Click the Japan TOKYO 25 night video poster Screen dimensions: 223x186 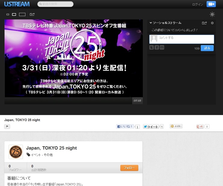[x=74, y=58]
